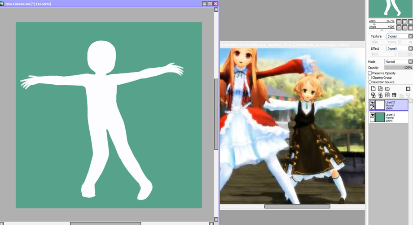This screenshot has width=413, height=225.
Task: Adjust the layer Opacity slider
Action: (398, 68)
